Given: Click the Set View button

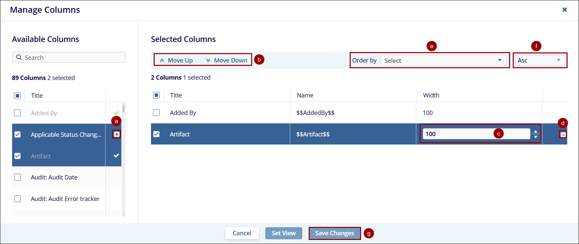Looking at the screenshot, I should [283, 233].
